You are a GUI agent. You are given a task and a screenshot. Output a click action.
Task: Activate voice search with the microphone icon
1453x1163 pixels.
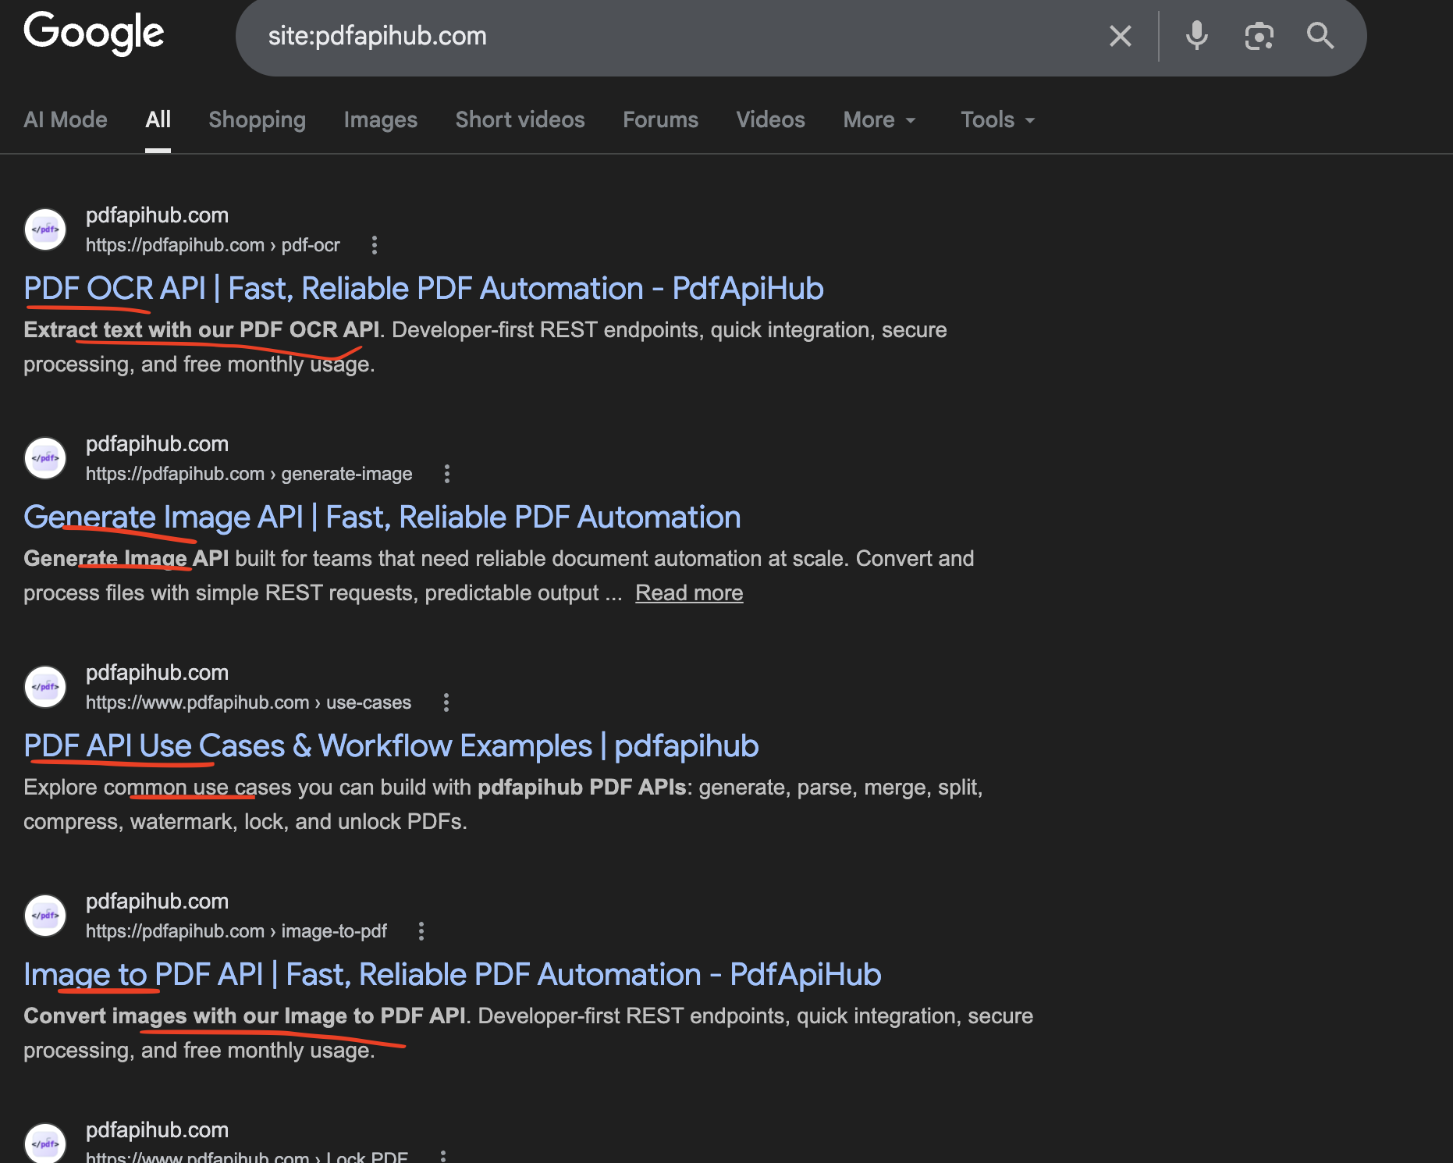pyautogui.click(x=1196, y=36)
